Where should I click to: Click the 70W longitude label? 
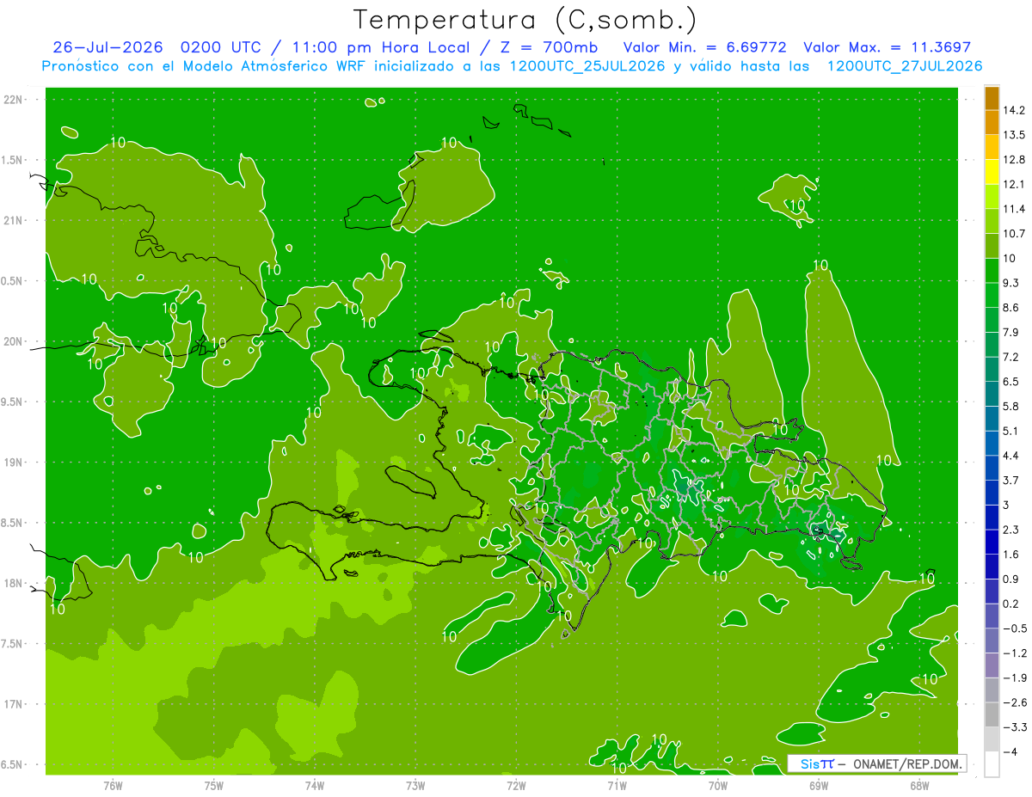tap(718, 785)
